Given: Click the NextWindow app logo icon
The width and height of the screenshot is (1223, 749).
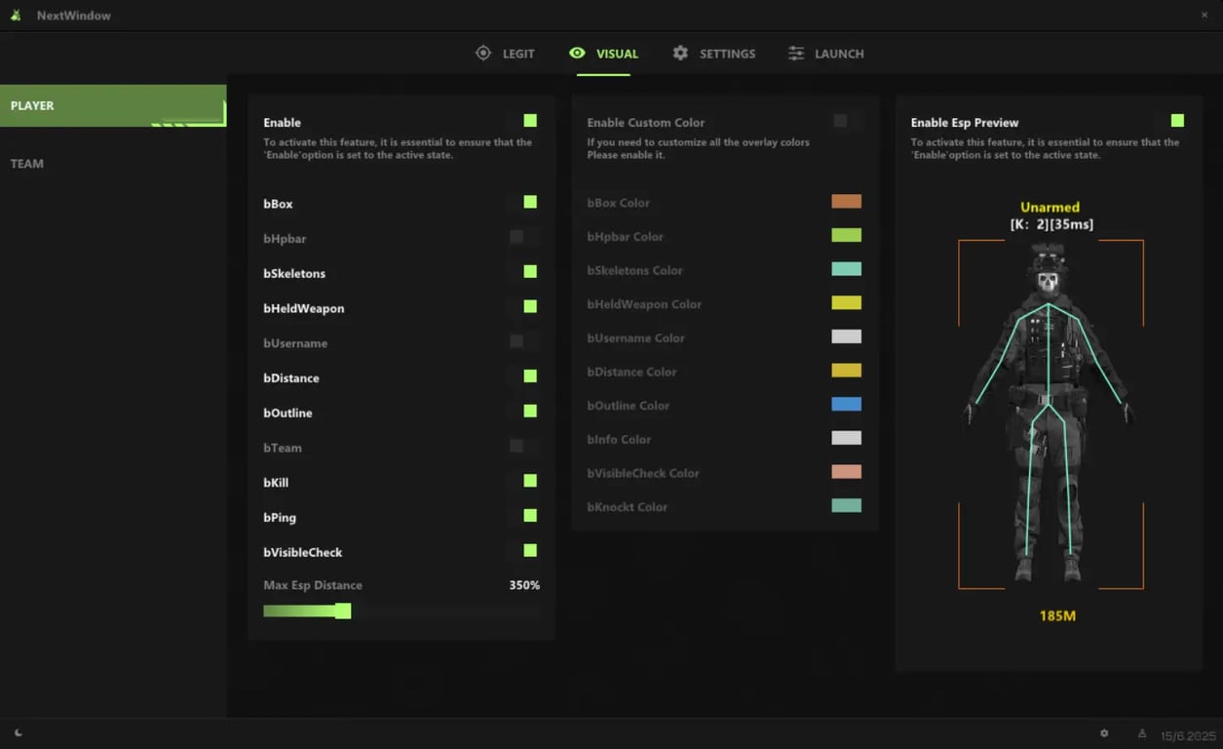Looking at the screenshot, I should pos(17,15).
